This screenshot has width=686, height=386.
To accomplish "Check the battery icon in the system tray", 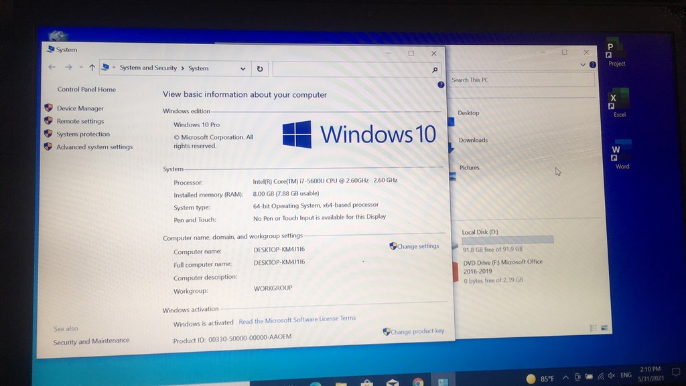I will point(589,377).
